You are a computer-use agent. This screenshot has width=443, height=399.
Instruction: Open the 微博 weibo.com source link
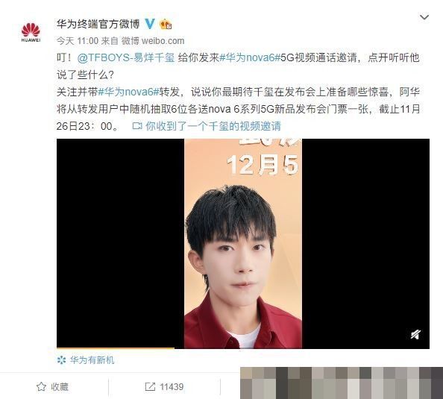[153, 41]
